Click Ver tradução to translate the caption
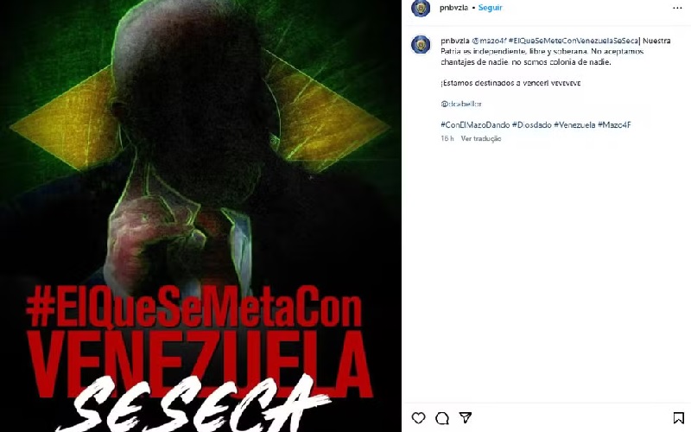Viewport: 691px width, 432px height. [x=481, y=138]
